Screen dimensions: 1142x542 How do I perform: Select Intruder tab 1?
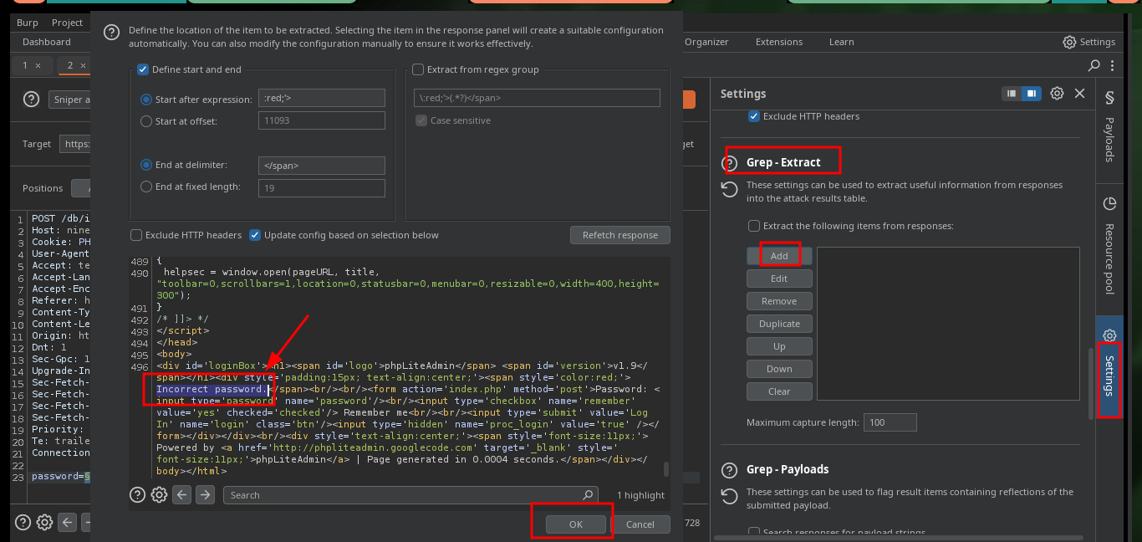[x=25, y=65]
